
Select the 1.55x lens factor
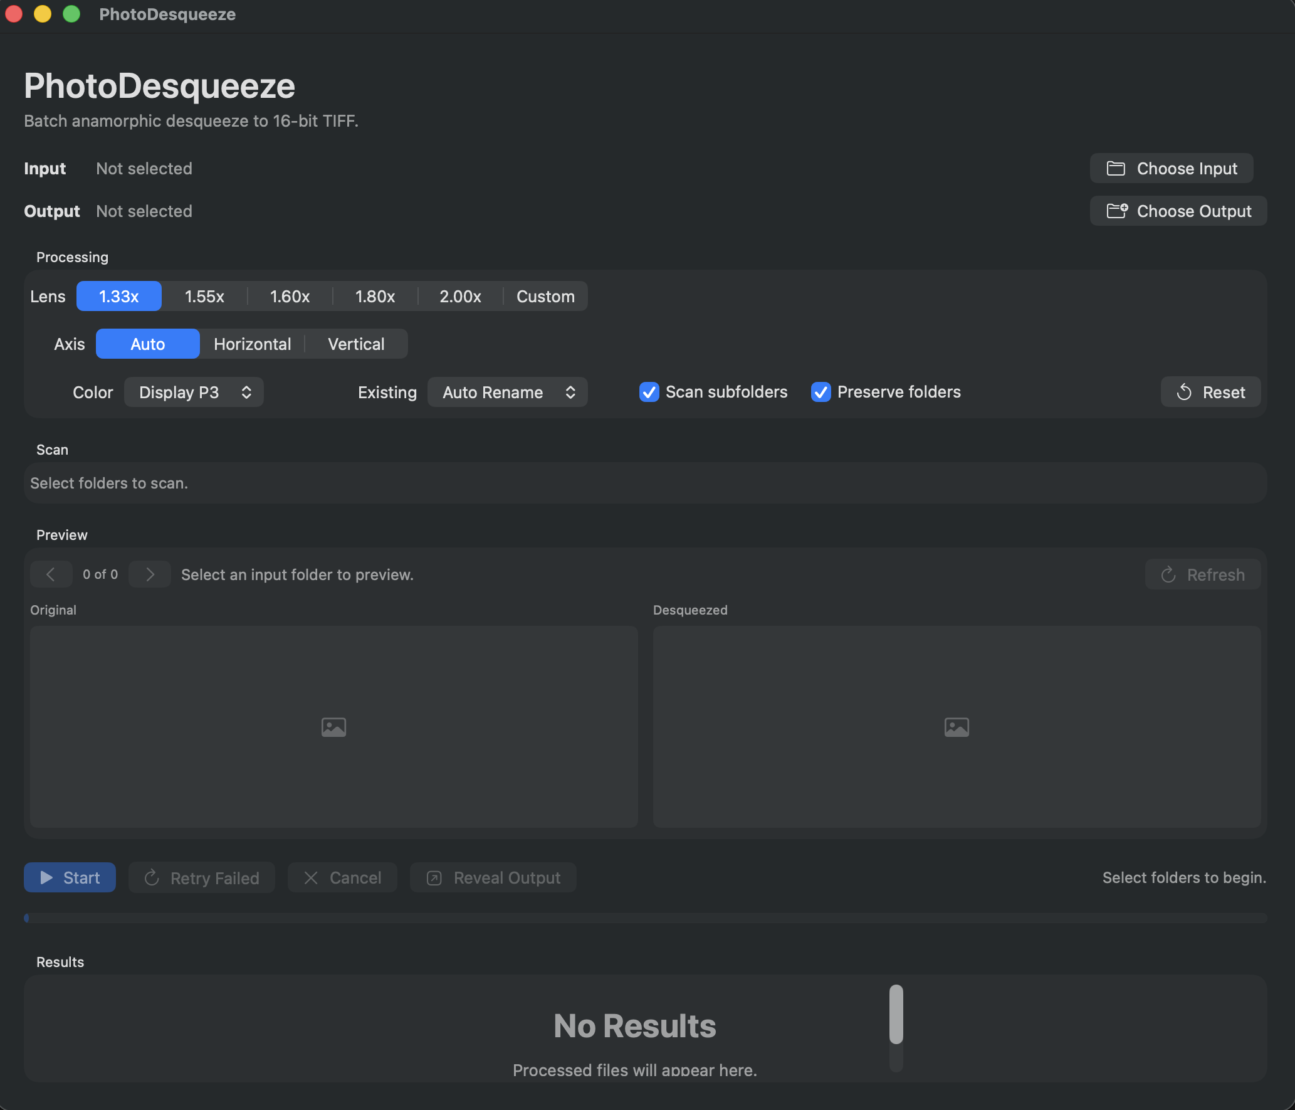204,296
